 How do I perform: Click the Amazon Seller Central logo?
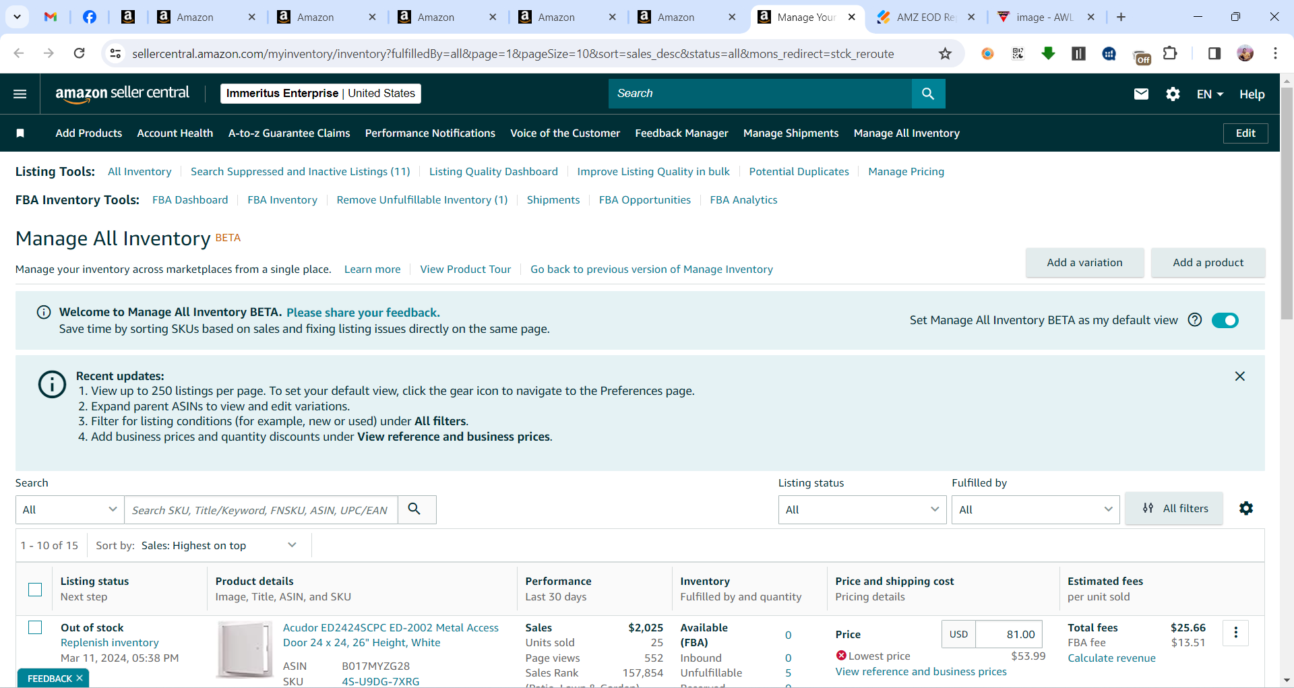tap(122, 94)
